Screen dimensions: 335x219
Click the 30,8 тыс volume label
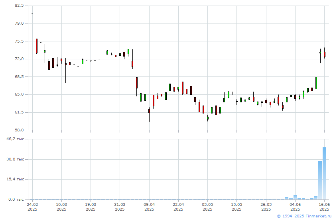click(x=16, y=159)
